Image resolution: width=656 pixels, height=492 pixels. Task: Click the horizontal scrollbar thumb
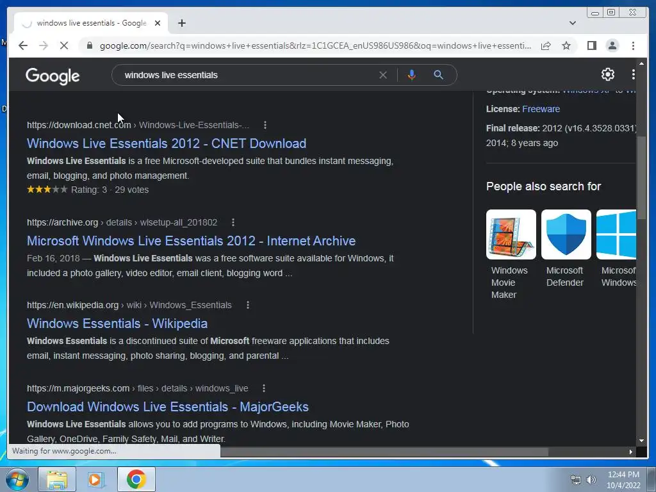(384, 452)
